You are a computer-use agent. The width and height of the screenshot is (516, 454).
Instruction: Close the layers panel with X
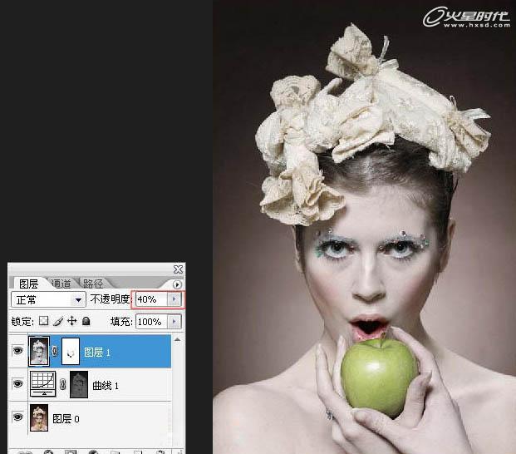pyautogui.click(x=178, y=269)
